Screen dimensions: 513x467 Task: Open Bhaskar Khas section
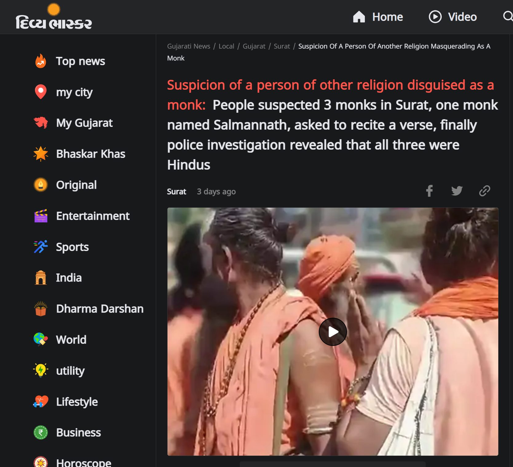pyautogui.click(x=90, y=154)
